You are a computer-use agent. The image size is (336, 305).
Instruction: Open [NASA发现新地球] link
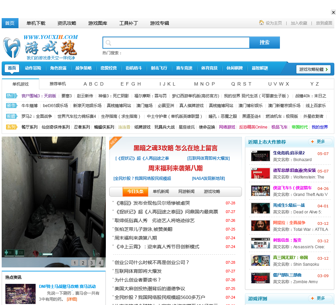tap(209, 179)
